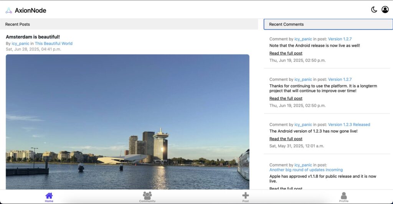
Task: Click "Read the full post" under longterm project comment
Action: (286, 99)
